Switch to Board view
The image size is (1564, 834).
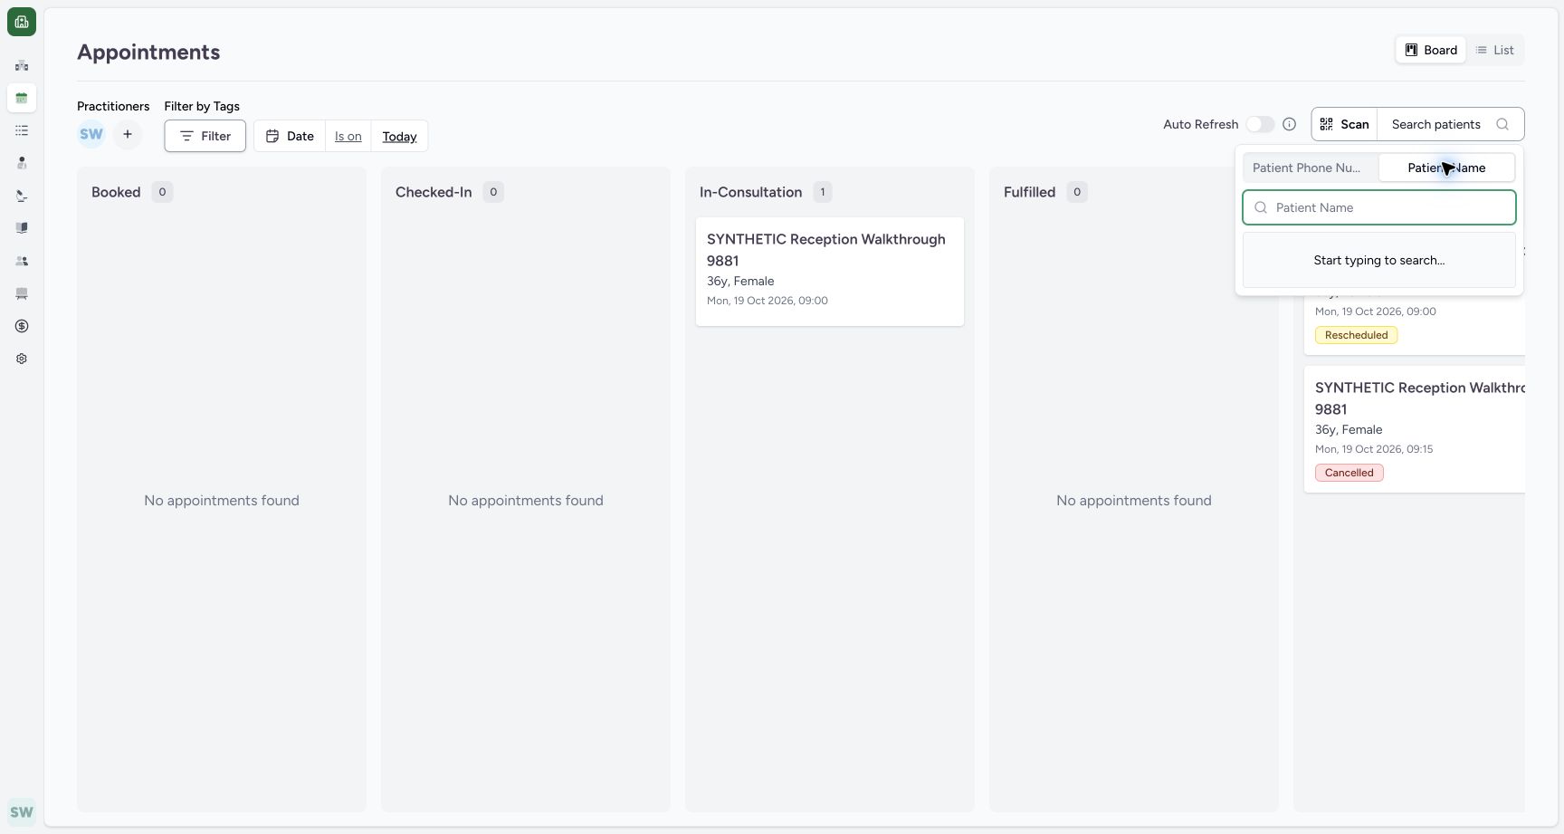pos(1431,50)
